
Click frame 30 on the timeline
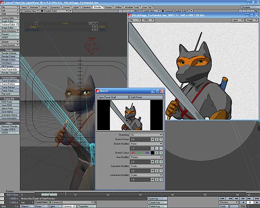click(140, 195)
